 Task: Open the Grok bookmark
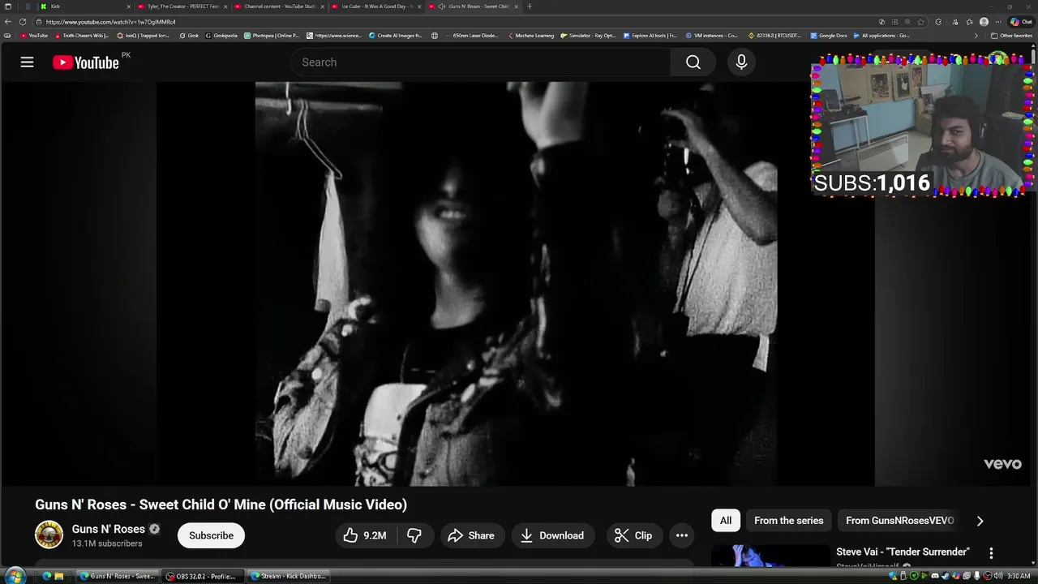(x=189, y=36)
